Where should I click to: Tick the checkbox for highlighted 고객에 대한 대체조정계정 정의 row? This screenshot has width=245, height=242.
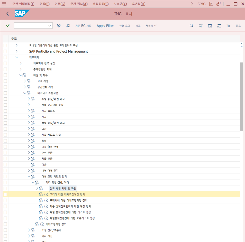pyautogui.click(x=5, y=194)
